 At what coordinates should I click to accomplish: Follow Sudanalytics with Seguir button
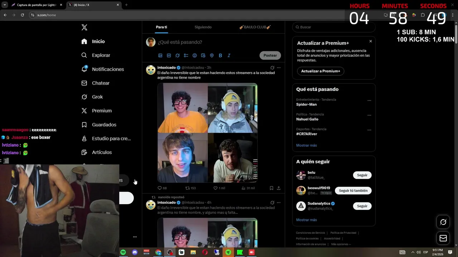[x=362, y=206]
